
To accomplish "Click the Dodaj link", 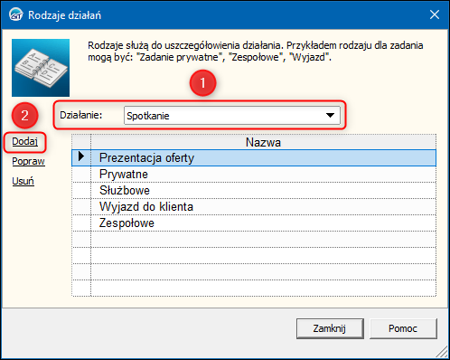I will click(24, 141).
